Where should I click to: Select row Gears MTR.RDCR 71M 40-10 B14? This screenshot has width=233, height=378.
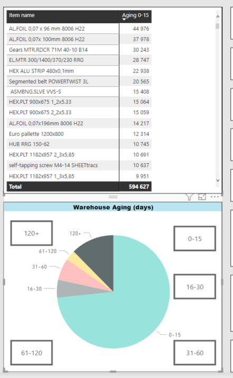(79, 50)
